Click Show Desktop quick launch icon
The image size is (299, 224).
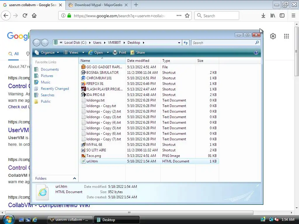click(x=21, y=220)
